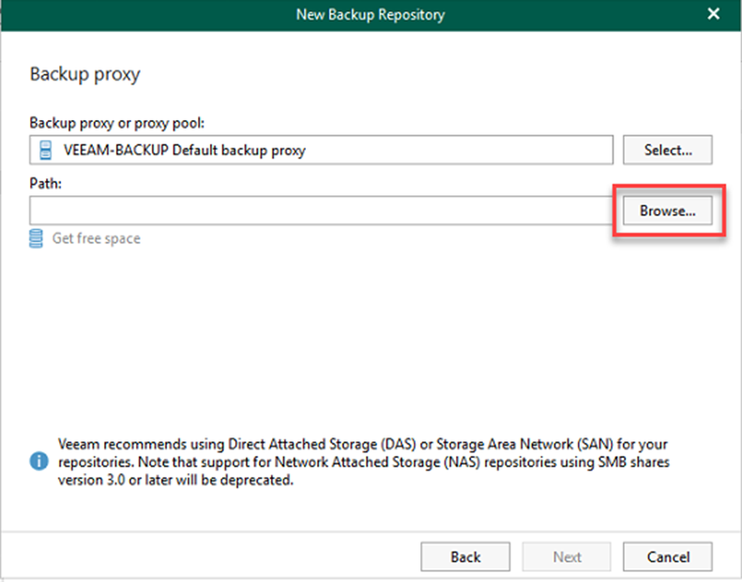Close the New Backup Repository dialog
This screenshot has width=742, height=582.
pos(713,14)
